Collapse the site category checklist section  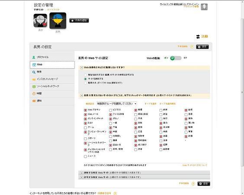pyautogui.click(x=81, y=96)
